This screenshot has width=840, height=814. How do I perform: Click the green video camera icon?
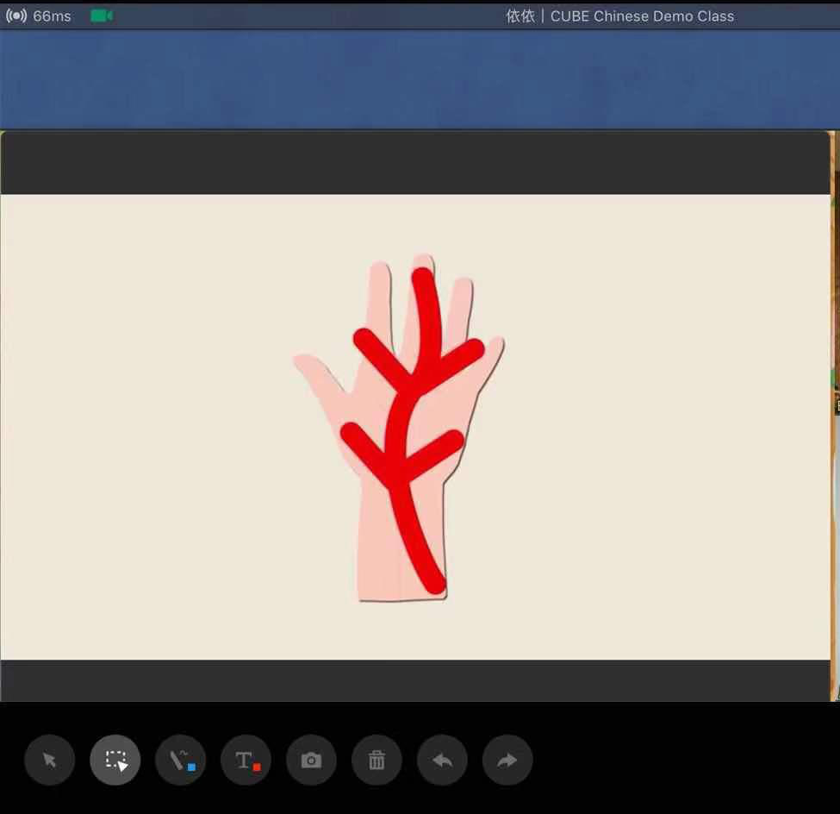point(102,16)
